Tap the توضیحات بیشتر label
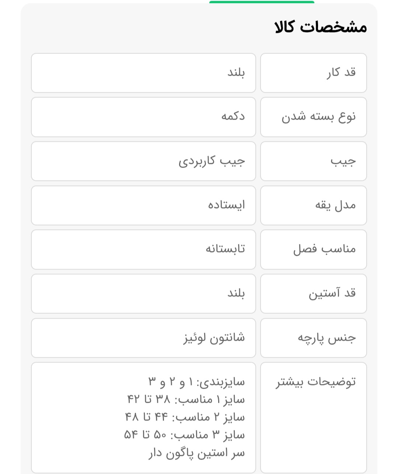 [316, 382]
